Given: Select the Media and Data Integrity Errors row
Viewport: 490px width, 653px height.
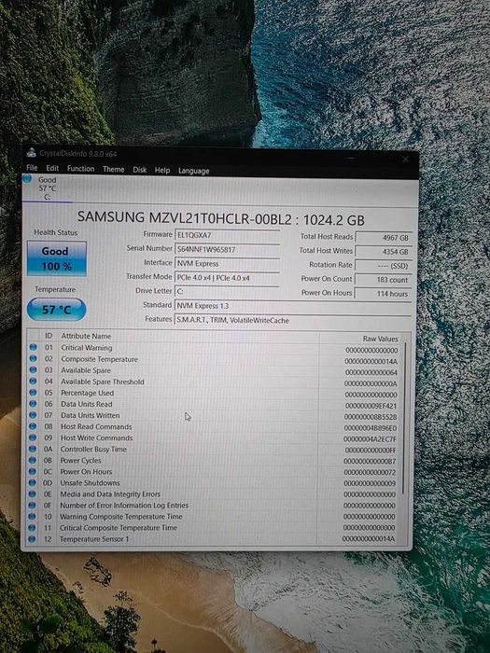Looking at the screenshot, I should [214, 494].
